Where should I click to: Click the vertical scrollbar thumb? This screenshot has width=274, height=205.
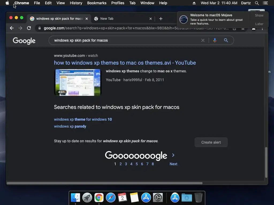click(266, 163)
